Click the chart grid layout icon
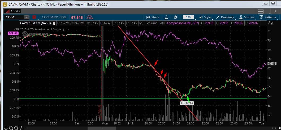Screen dimensions: 281x130 tap(260, 11)
